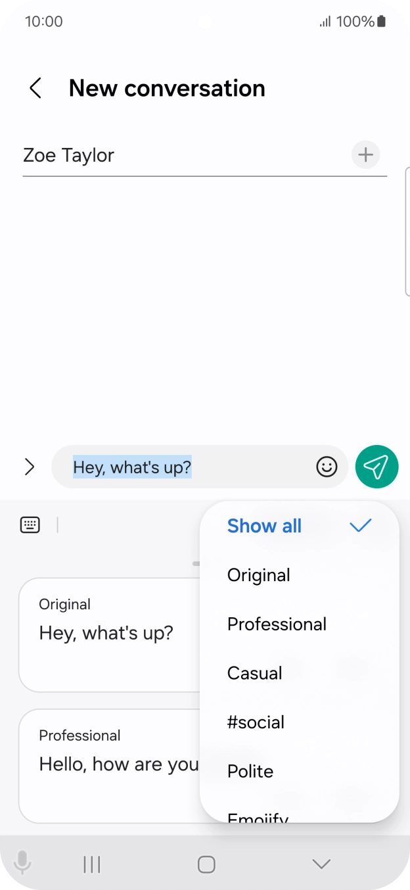410x890 pixels.
Task: Pick #social writing style
Action: pos(300,722)
